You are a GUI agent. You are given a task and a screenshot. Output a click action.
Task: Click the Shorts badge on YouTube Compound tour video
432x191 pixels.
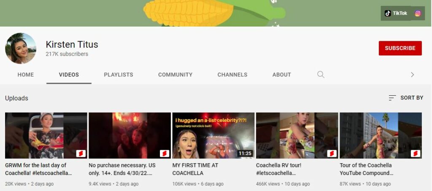tap(416, 153)
